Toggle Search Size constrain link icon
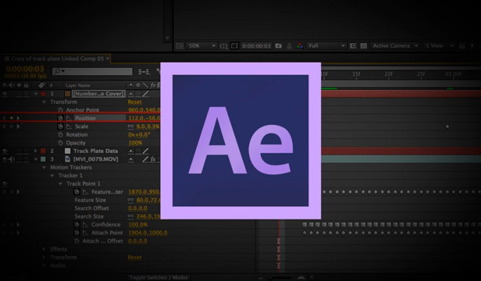This screenshot has width=481, height=281. pos(131,216)
